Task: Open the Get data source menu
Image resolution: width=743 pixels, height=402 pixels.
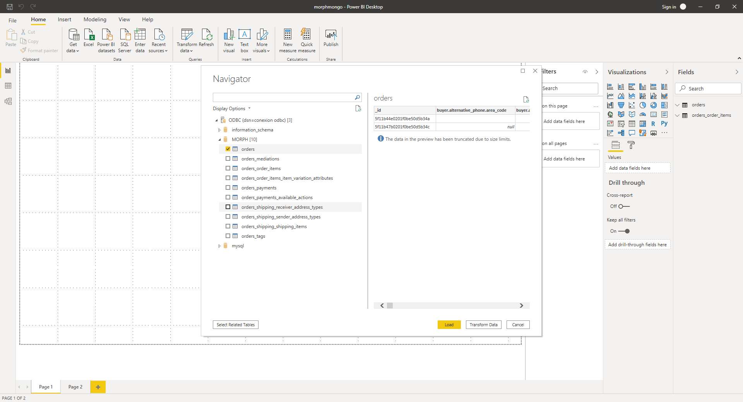Action: (x=73, y=41)
